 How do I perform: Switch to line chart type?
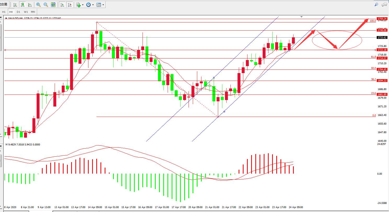(30, 5)
